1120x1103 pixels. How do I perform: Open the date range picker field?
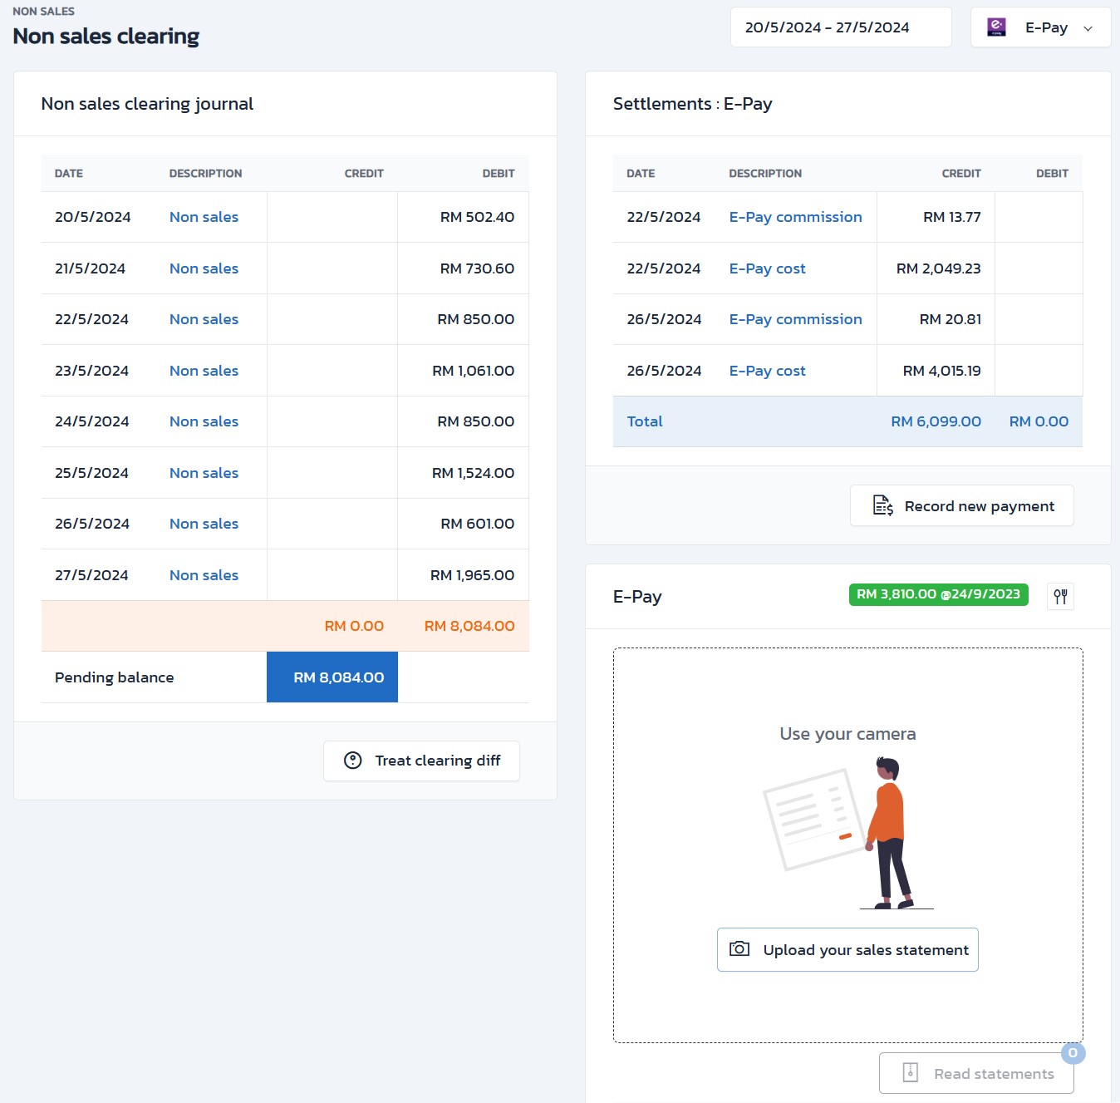(x=840, y=27)
